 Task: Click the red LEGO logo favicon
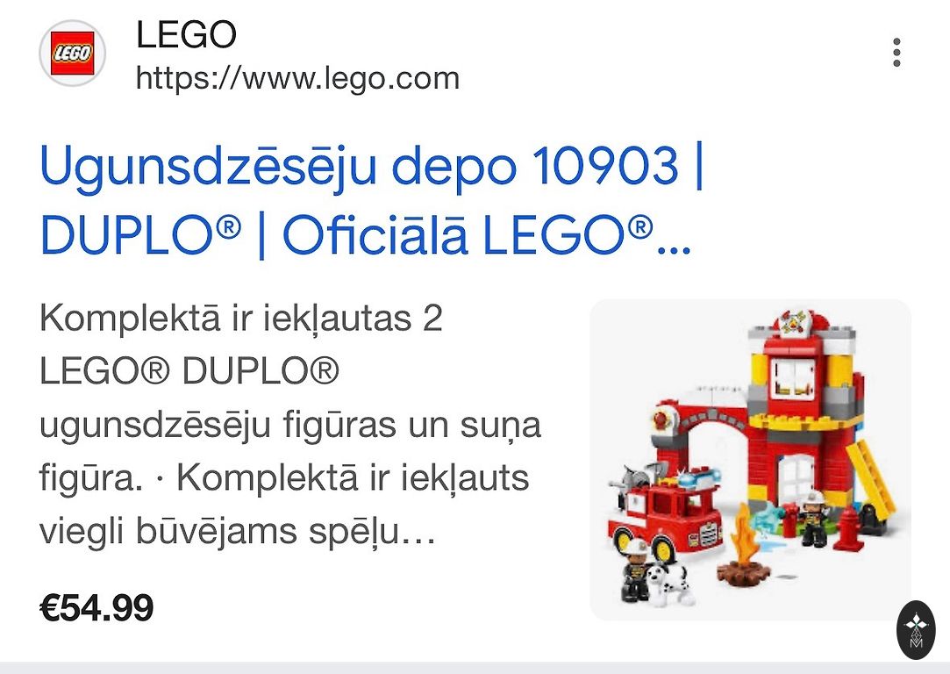pos(73,54)
